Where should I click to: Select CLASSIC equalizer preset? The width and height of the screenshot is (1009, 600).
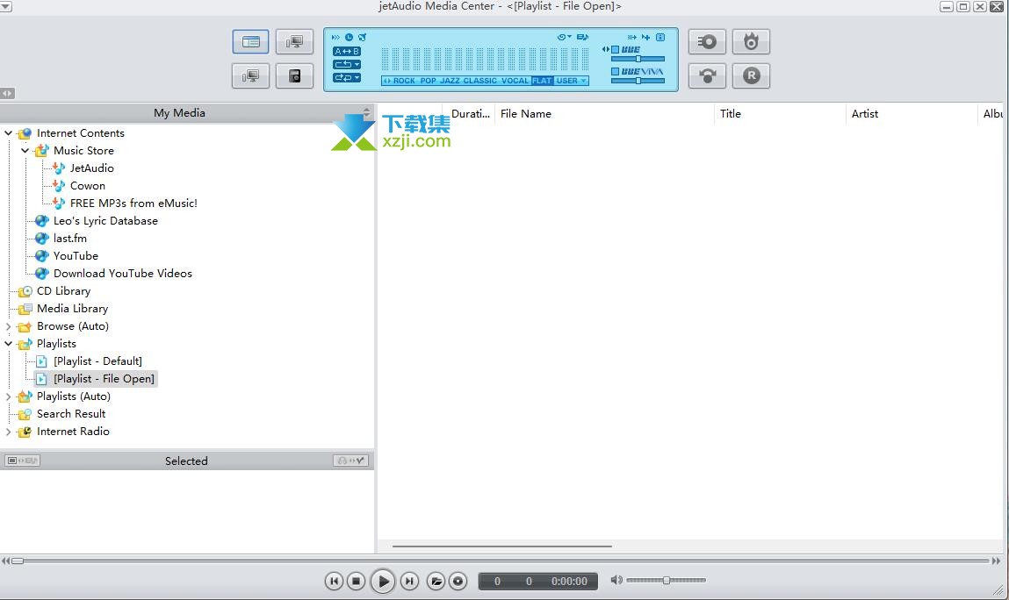coord(480,81)
